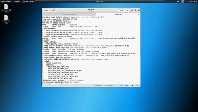Close the gedit window
The height and width of the screenshot is (112, 198).
tap(139, 10)
